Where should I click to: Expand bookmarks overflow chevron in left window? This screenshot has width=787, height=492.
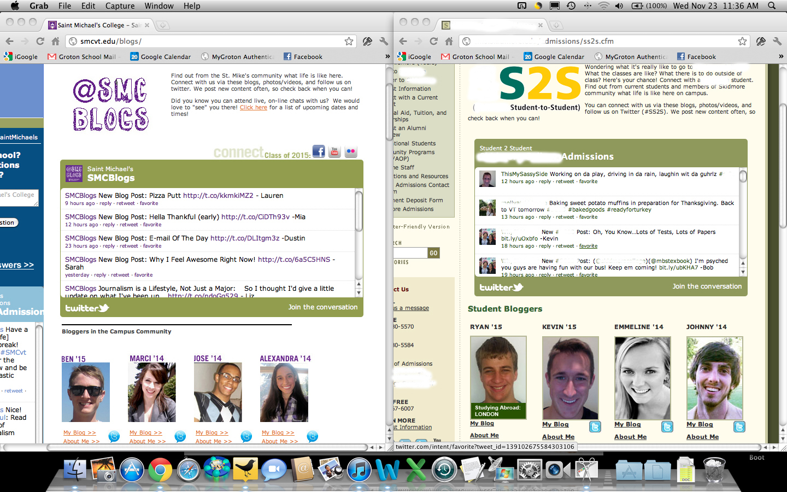pos(387,56)
